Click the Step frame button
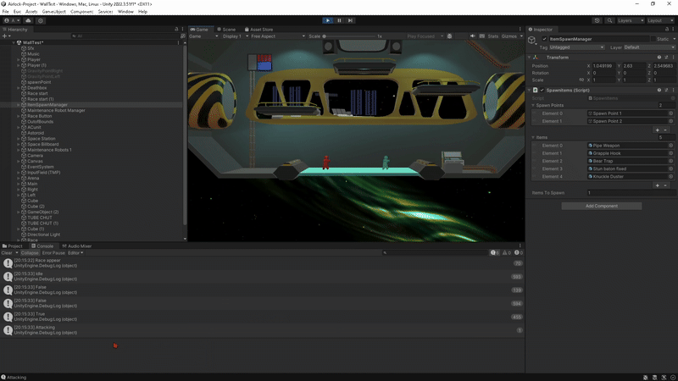 (351, 19)
